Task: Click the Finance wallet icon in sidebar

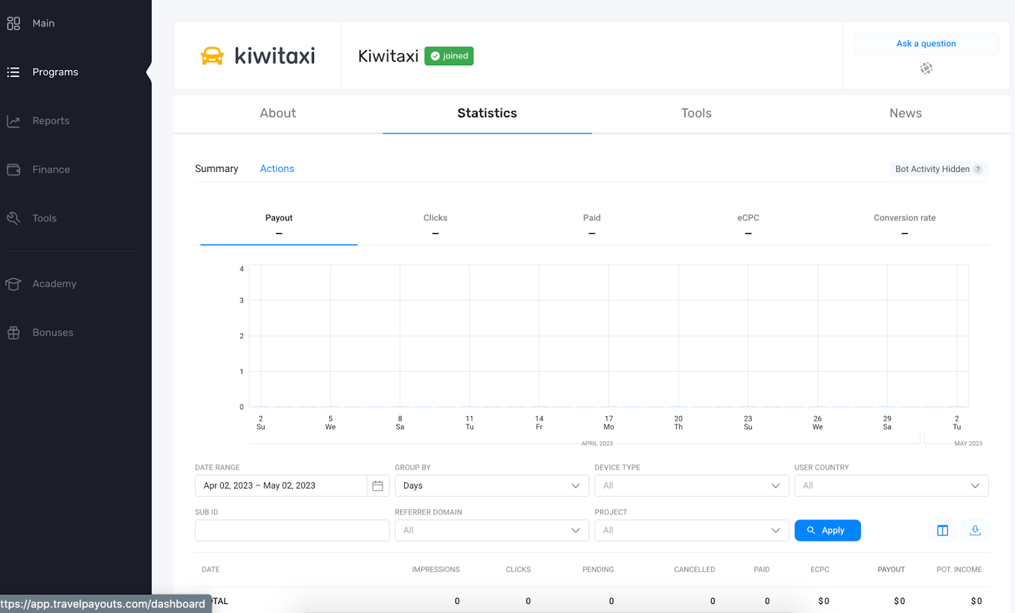Action: coord(13,170)
